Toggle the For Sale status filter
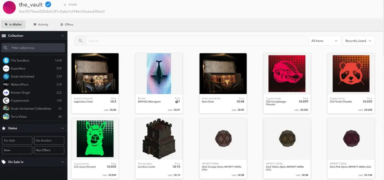Image resolution: width=384 pixels, height=180 pixels. point(17,140)
